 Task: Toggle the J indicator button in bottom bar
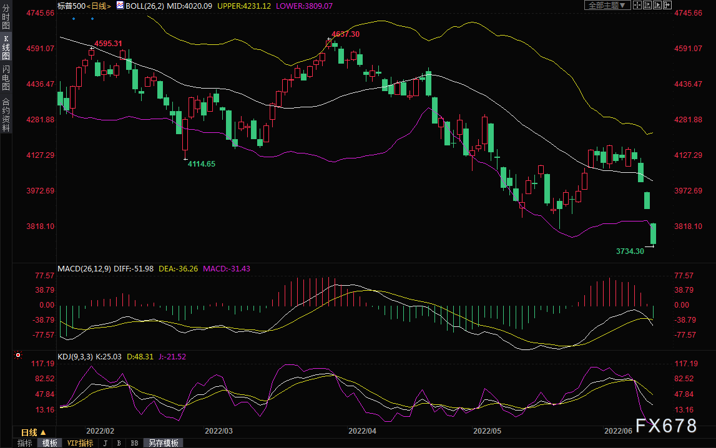pyautogui.click(x=105, y=443)
